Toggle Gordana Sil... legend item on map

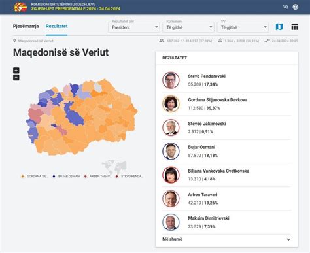35,176
